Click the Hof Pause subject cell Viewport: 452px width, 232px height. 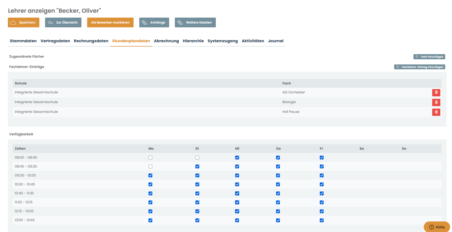click(x=291, y=112)
